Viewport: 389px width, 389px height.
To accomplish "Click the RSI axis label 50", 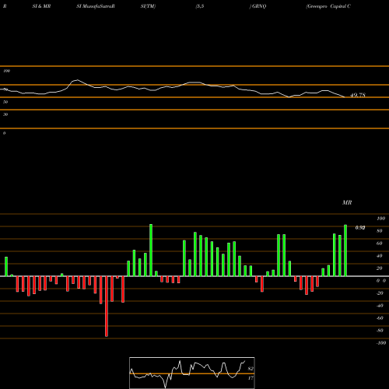I will tap(5, 102).
